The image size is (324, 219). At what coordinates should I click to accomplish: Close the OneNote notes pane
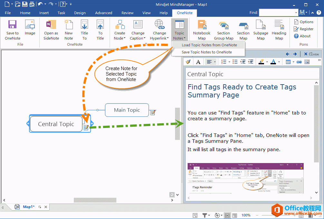click(x=311, y=54)
